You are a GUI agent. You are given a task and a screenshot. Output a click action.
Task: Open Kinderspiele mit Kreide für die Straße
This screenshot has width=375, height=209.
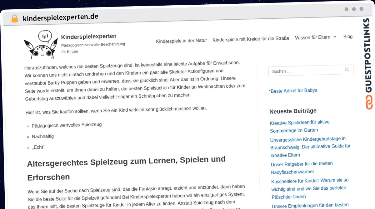click(251, 39)
